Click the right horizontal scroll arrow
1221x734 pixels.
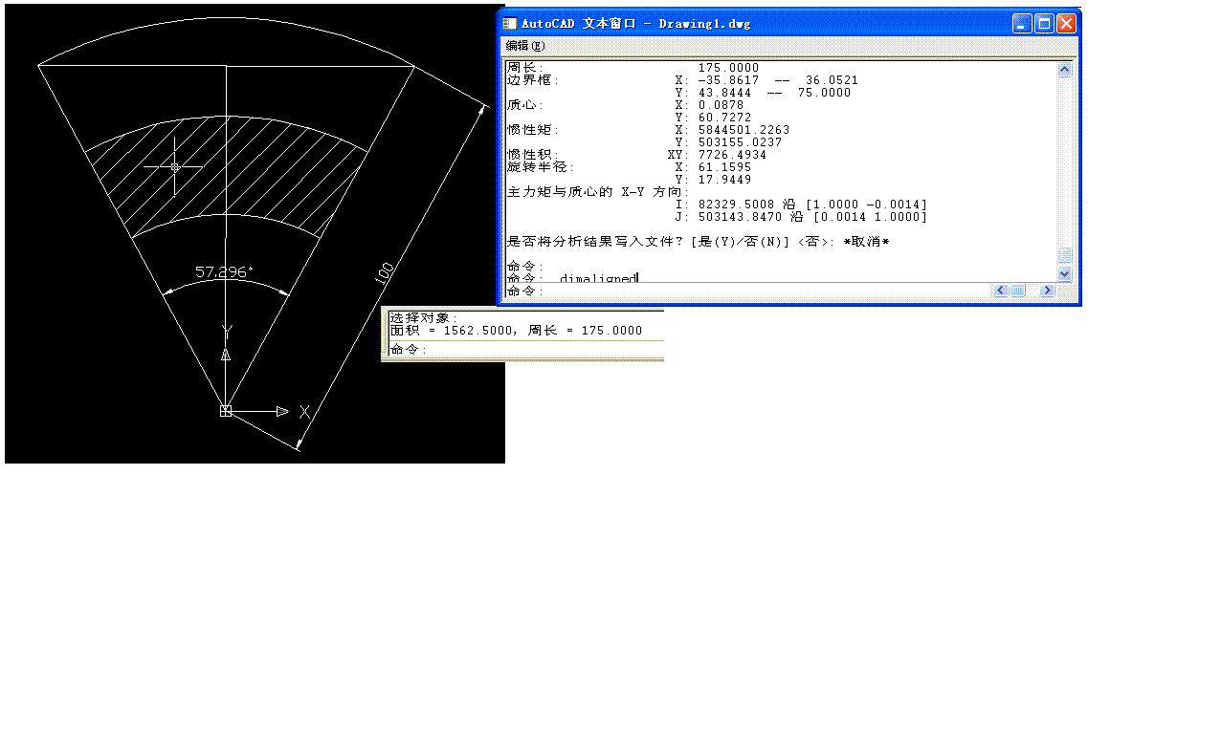[x=1047, y=290]
